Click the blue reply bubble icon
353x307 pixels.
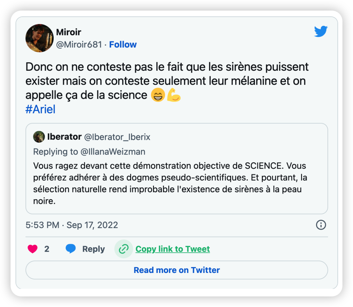[x=71, y=249]
